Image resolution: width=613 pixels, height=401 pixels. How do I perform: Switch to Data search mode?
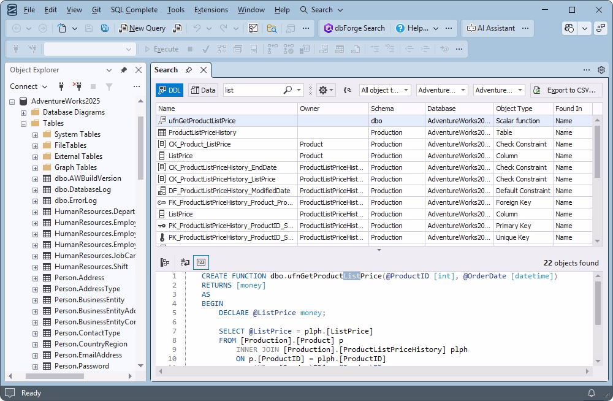pyautogui.click(x=204, y=90)
